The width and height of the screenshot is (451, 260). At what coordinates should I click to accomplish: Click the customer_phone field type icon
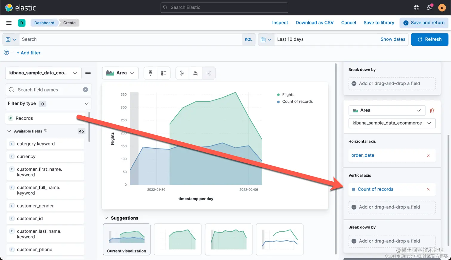(x=12, y=250)
